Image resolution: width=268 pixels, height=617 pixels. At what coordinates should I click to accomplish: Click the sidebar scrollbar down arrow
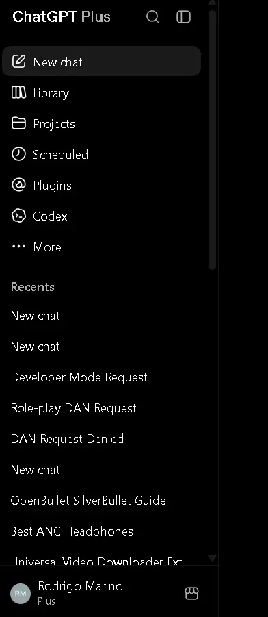tap(212, 557)
